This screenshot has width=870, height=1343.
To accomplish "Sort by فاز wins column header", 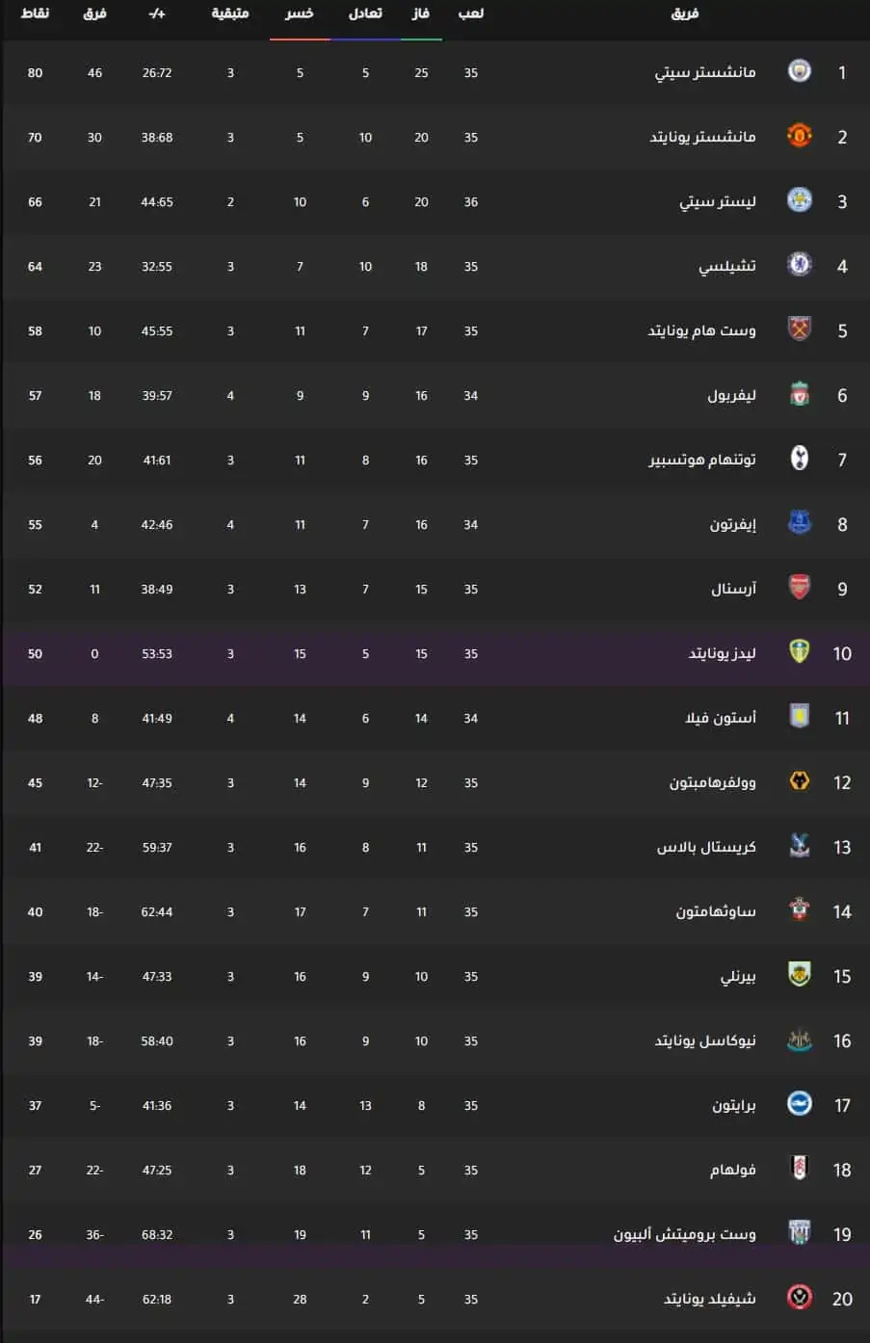I will coord(421,13).
